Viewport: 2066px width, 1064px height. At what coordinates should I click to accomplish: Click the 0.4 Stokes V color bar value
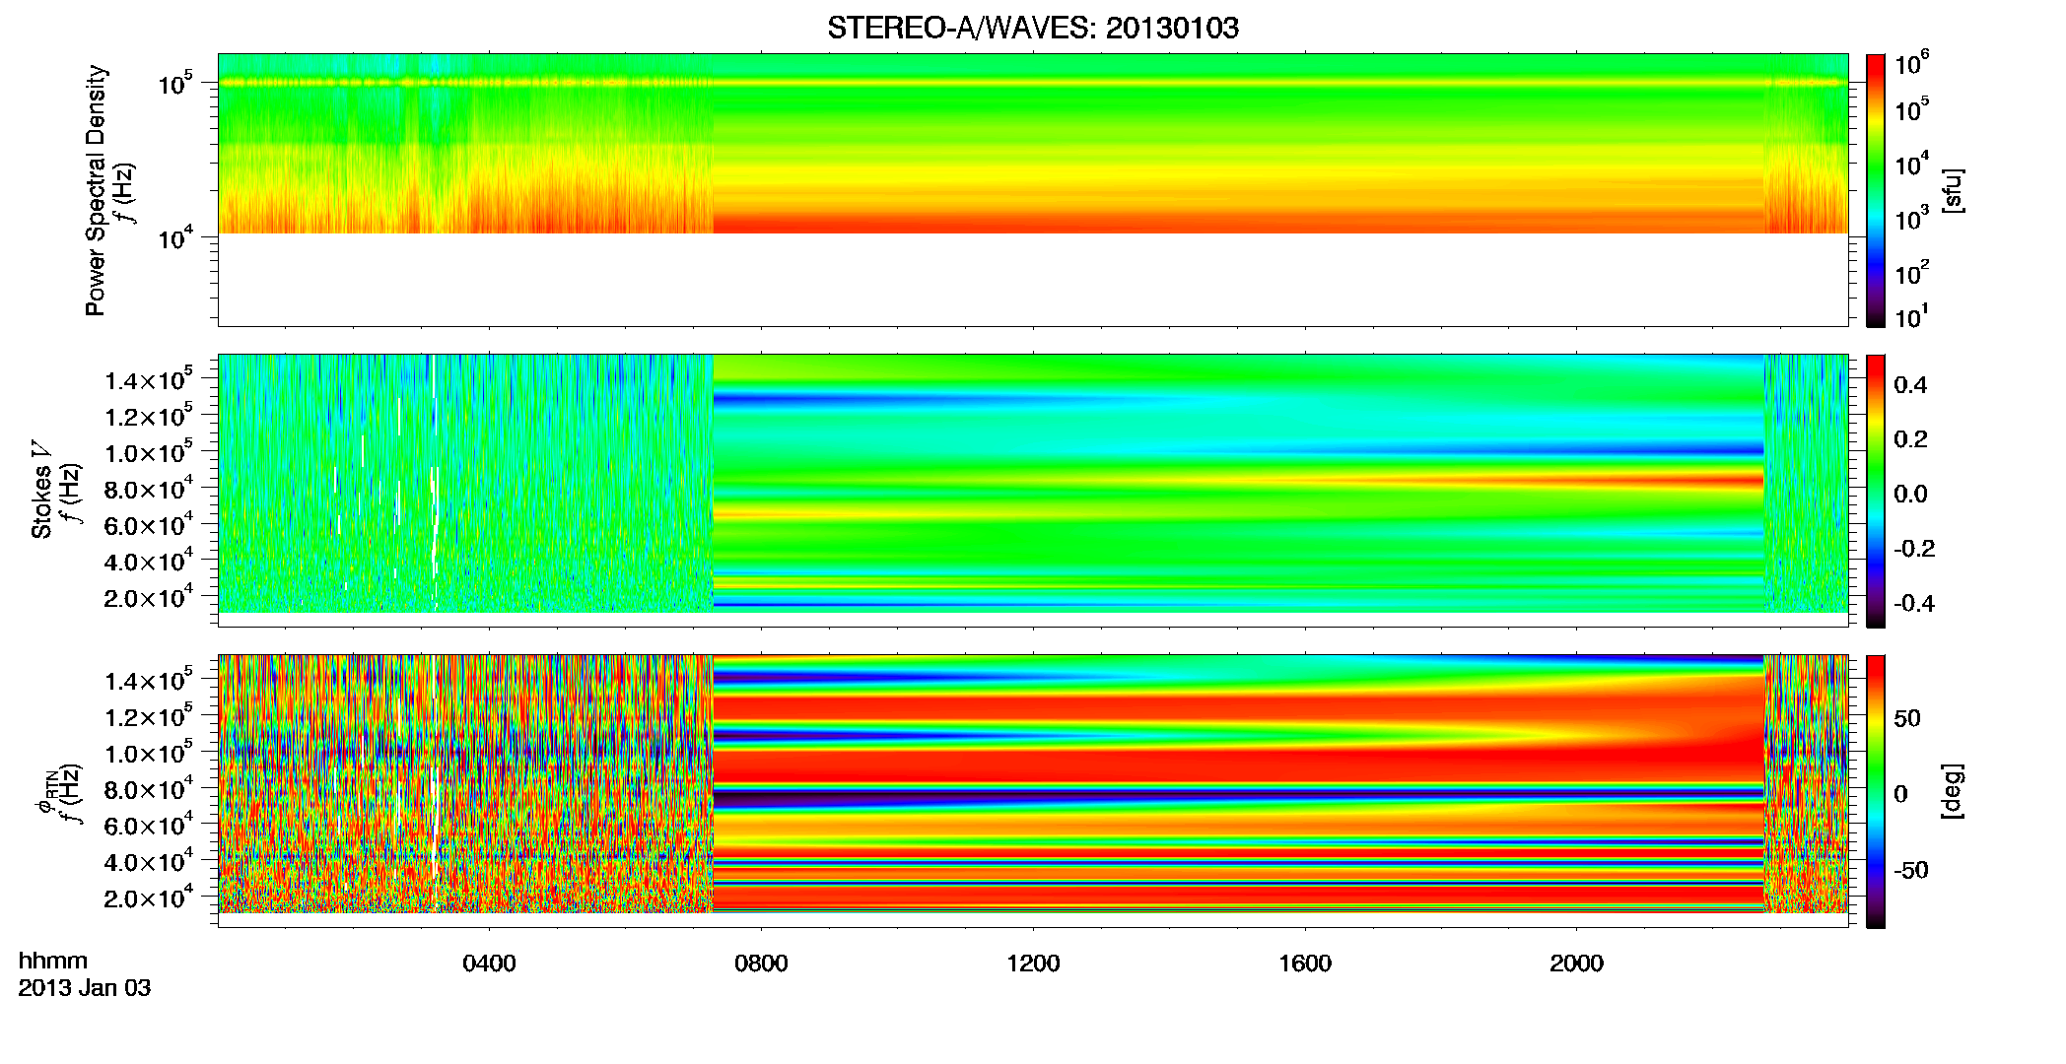(1910, 384)
